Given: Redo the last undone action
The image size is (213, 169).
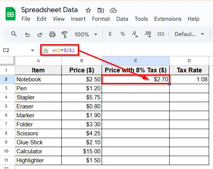Looking at the screenshot, I should coord(39,34).
